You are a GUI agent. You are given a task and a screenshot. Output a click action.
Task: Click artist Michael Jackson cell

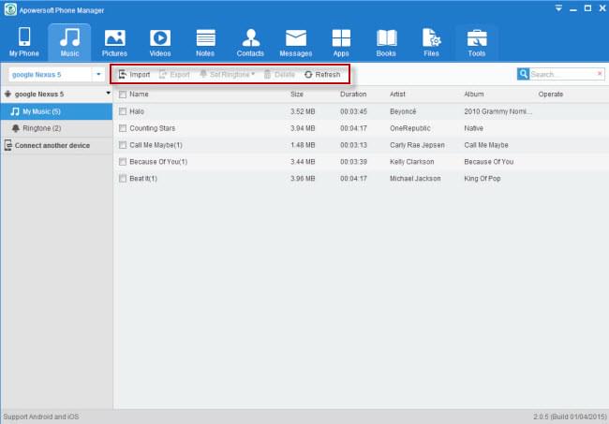415,179
